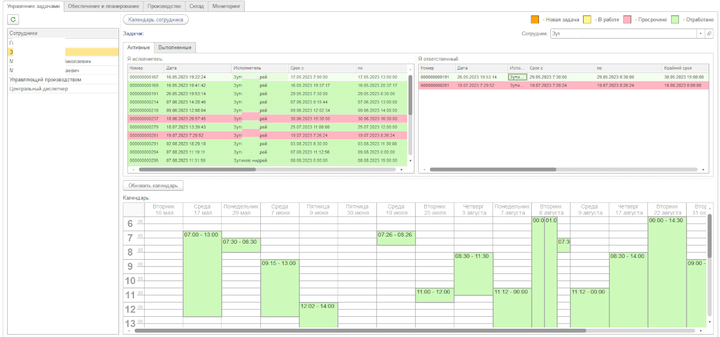Image resolution: width=720 pixels, height=337 pixels.
Task: Click the pink Просрочено legend swatch
Action: (x=627, y=20)
